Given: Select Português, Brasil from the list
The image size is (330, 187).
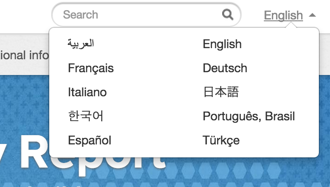Looking at the screenshot, I should (x=249, y=116).
